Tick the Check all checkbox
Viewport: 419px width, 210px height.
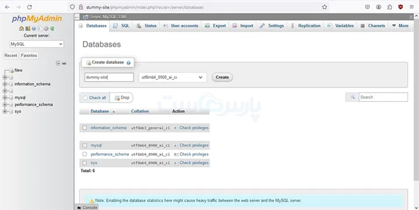(85, 98)
